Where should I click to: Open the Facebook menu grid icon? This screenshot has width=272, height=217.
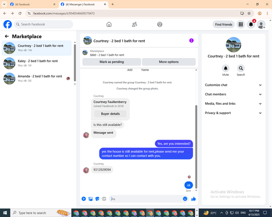pyautogui.click(x=240, y=24)
